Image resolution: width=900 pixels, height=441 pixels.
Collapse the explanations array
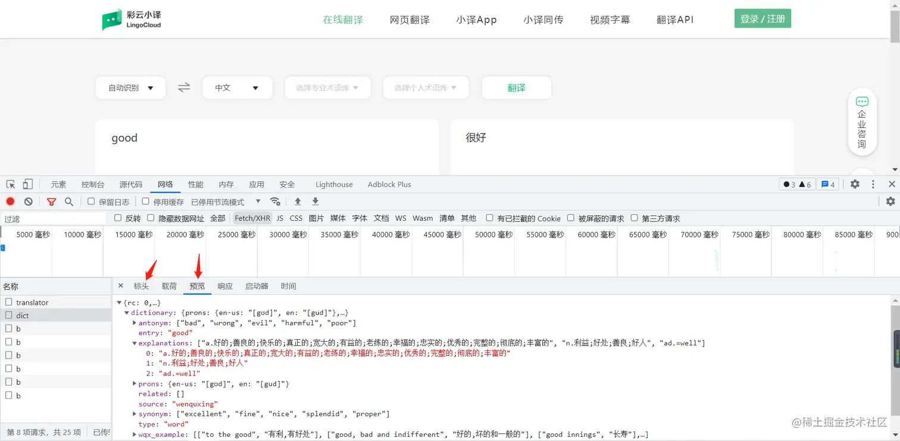click(x=135, y=343)
